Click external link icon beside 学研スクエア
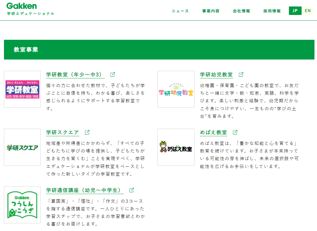Image resolution: width=317 pixels, height=231 pixels. point(87,132)
